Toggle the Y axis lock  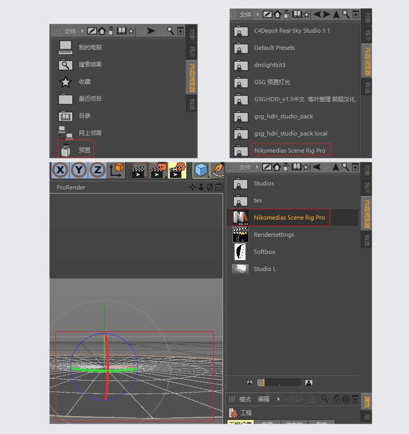[79, 170]
